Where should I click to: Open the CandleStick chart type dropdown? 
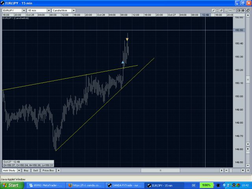coord(74,11)
